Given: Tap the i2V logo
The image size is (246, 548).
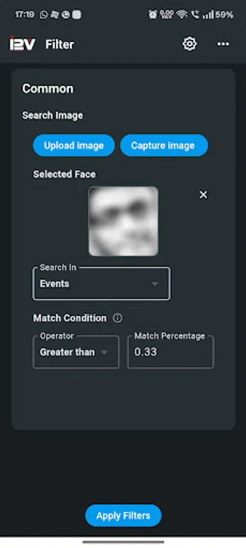Looking at the screenshot, I should point(22,44).
